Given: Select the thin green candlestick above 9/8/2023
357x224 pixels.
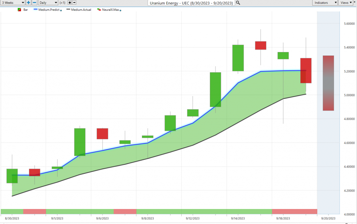Looking at the screenshot, I should coord(147,137).
